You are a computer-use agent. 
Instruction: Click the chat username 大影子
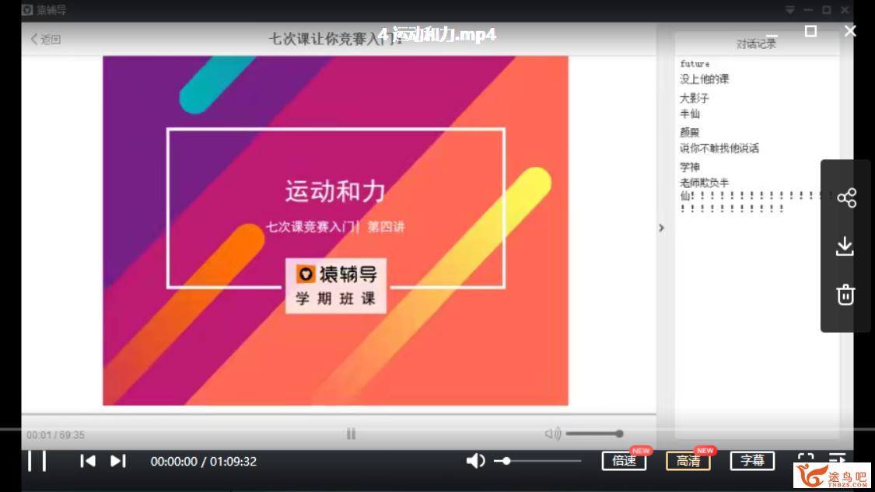click(695, 99)
